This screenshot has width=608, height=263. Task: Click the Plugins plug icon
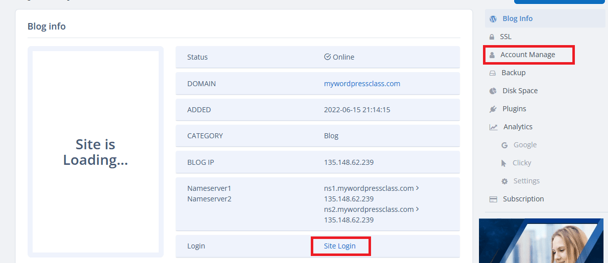[493, 109]
